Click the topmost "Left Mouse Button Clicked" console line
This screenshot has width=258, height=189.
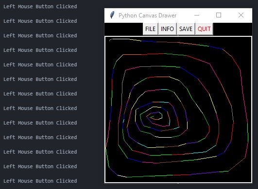tap(40, 6)
